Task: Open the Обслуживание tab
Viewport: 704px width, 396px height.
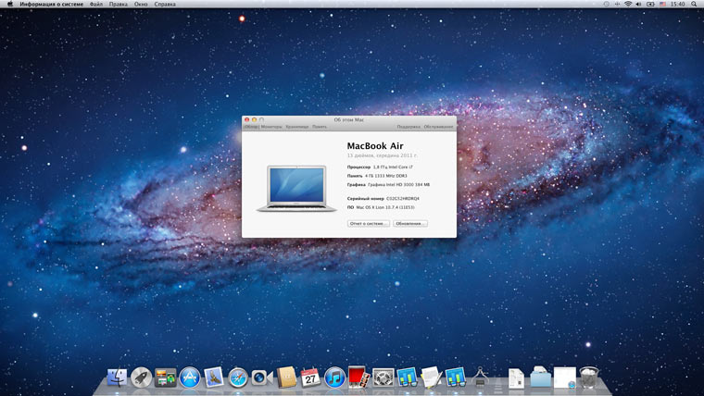Action: [x=438, y=127]
